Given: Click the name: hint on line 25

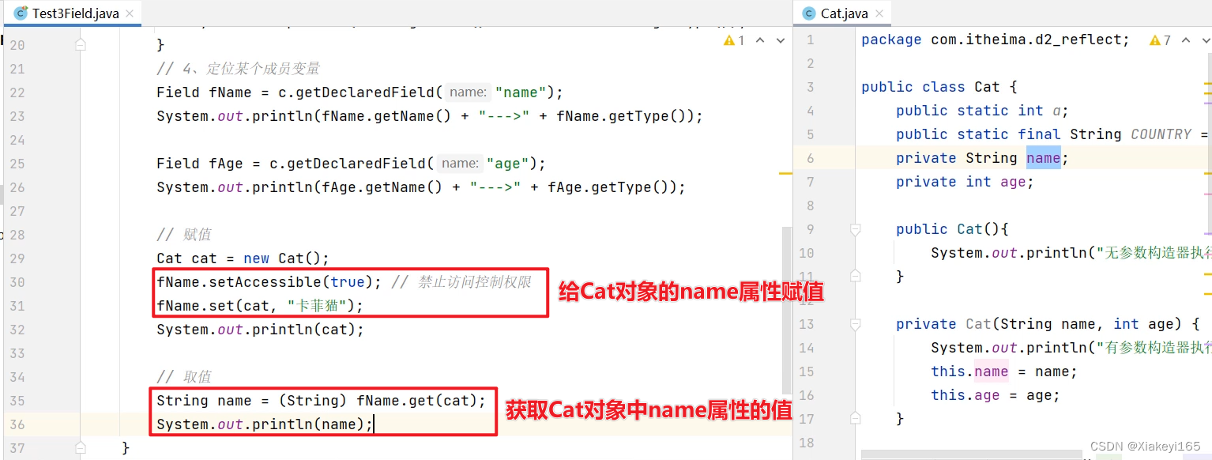Looking at the screenshot, I should tap(460, 164).
